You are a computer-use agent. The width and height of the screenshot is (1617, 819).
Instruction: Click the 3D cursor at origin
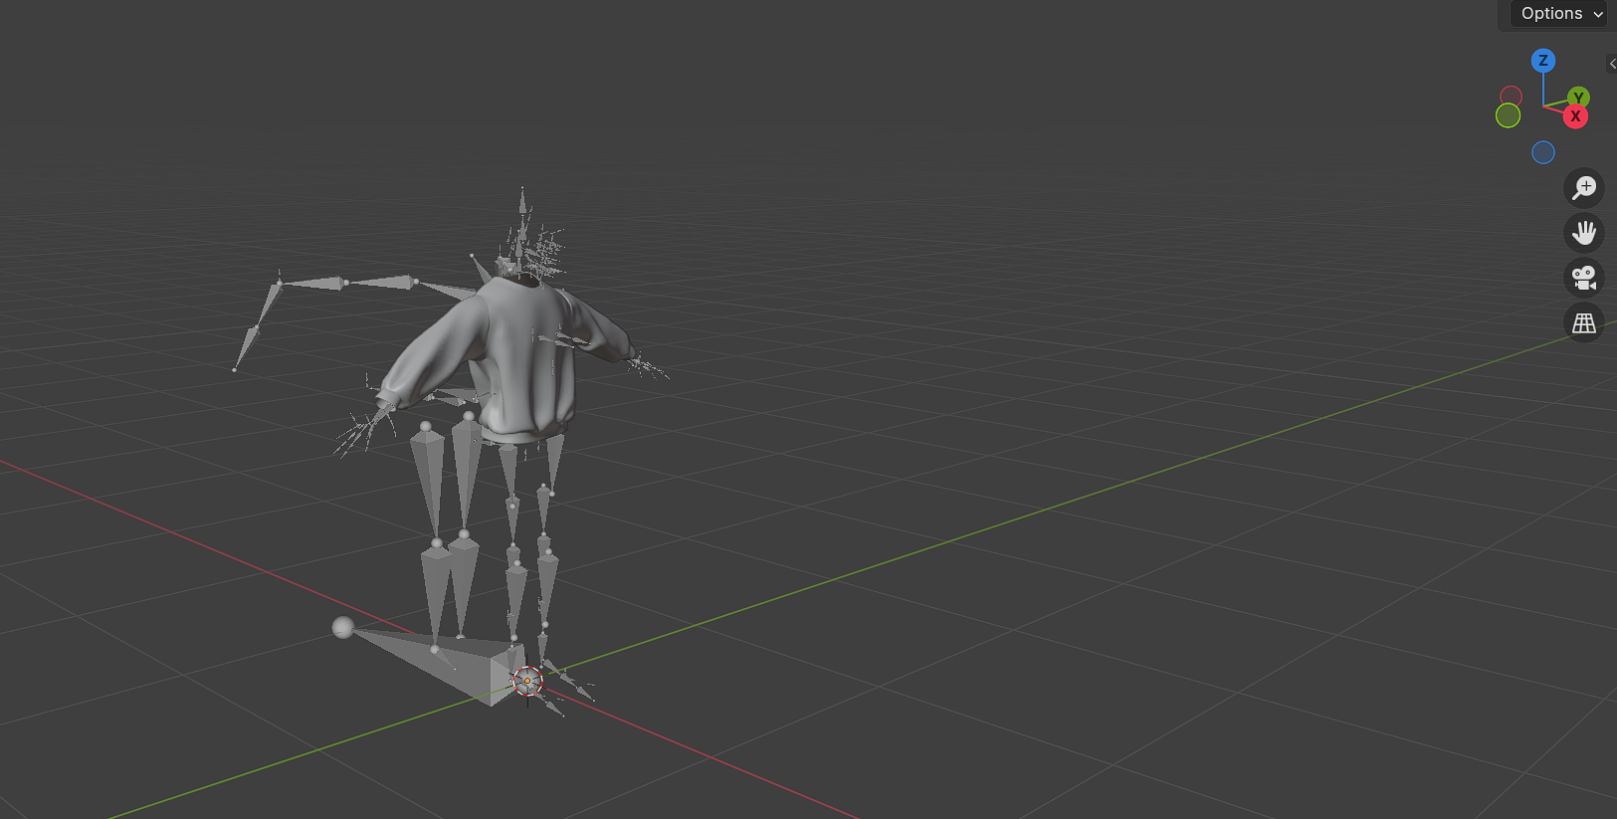point(527,682)
